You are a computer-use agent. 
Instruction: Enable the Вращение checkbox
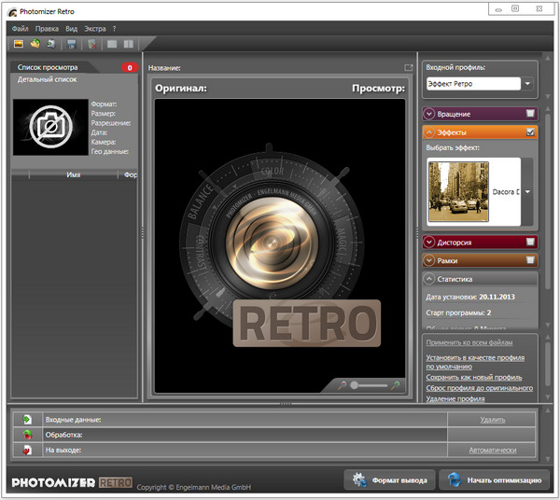(x=530, y=114)
